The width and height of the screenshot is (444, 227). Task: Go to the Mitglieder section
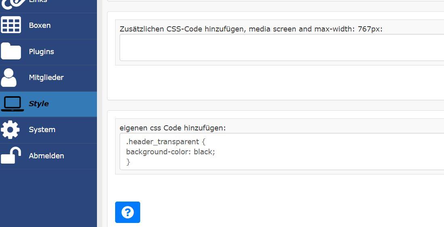[46, 78]
